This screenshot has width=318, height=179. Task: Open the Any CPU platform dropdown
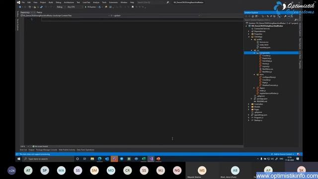pos(75,7)
